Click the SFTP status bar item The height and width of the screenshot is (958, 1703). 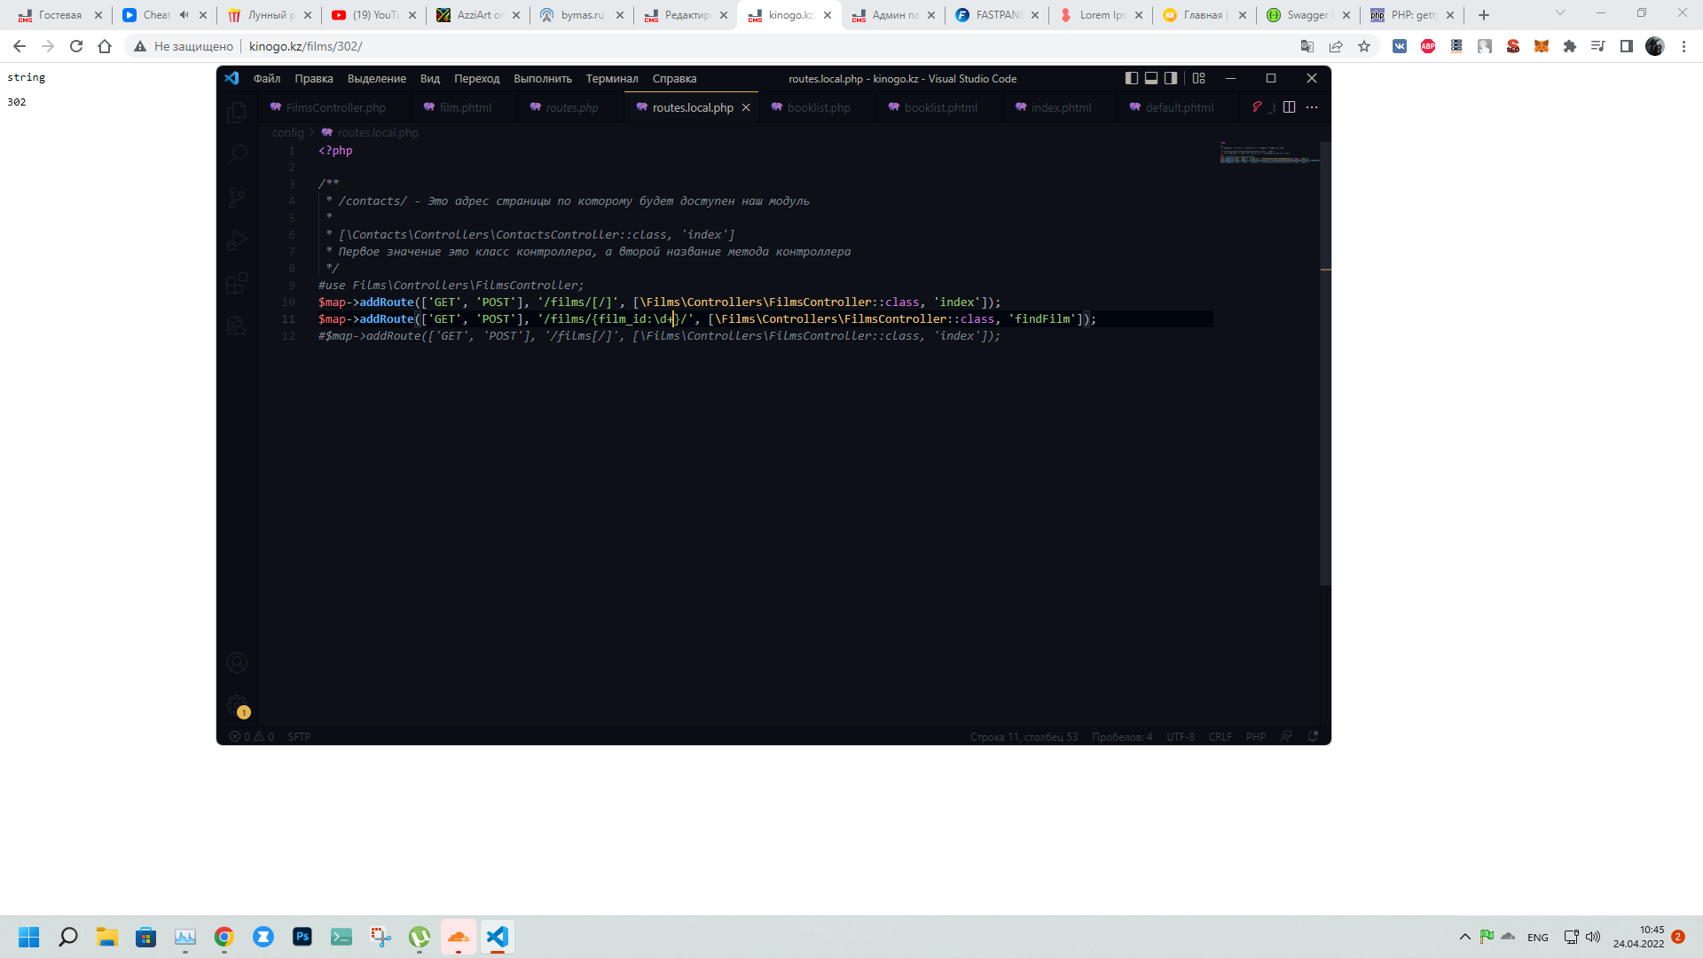tap(299, 736)
